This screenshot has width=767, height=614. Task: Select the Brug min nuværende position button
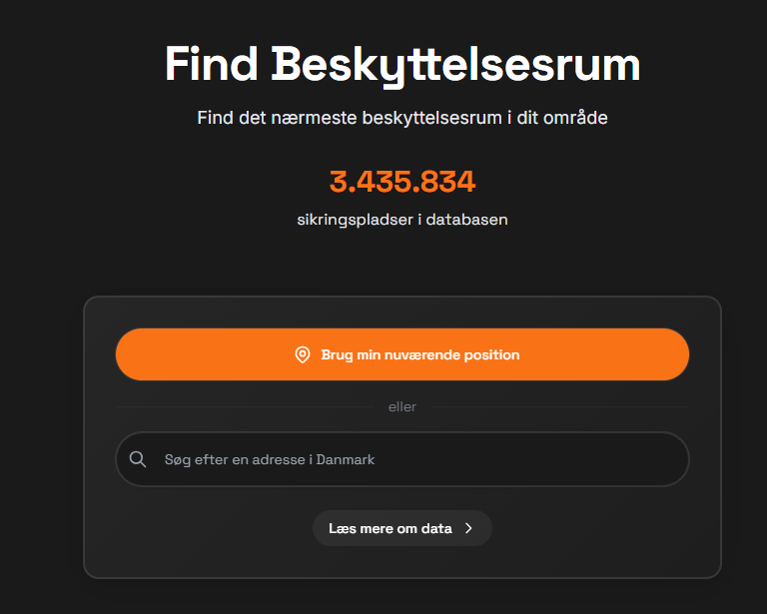(x=402, y=354)
